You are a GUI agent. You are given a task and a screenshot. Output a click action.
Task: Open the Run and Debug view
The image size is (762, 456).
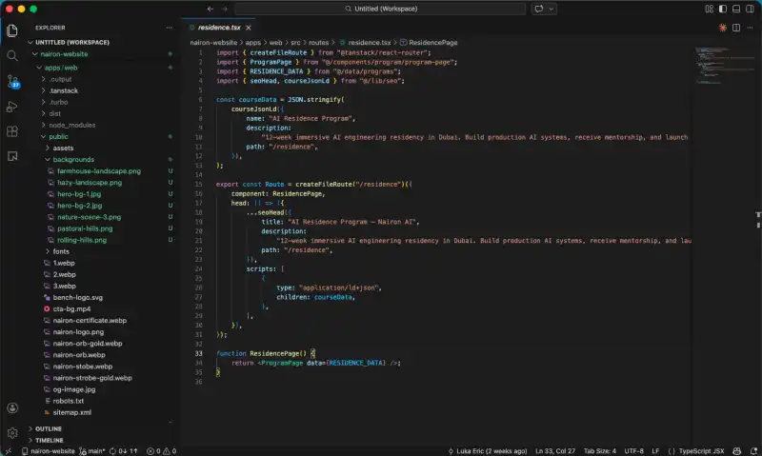click(12, 107)
